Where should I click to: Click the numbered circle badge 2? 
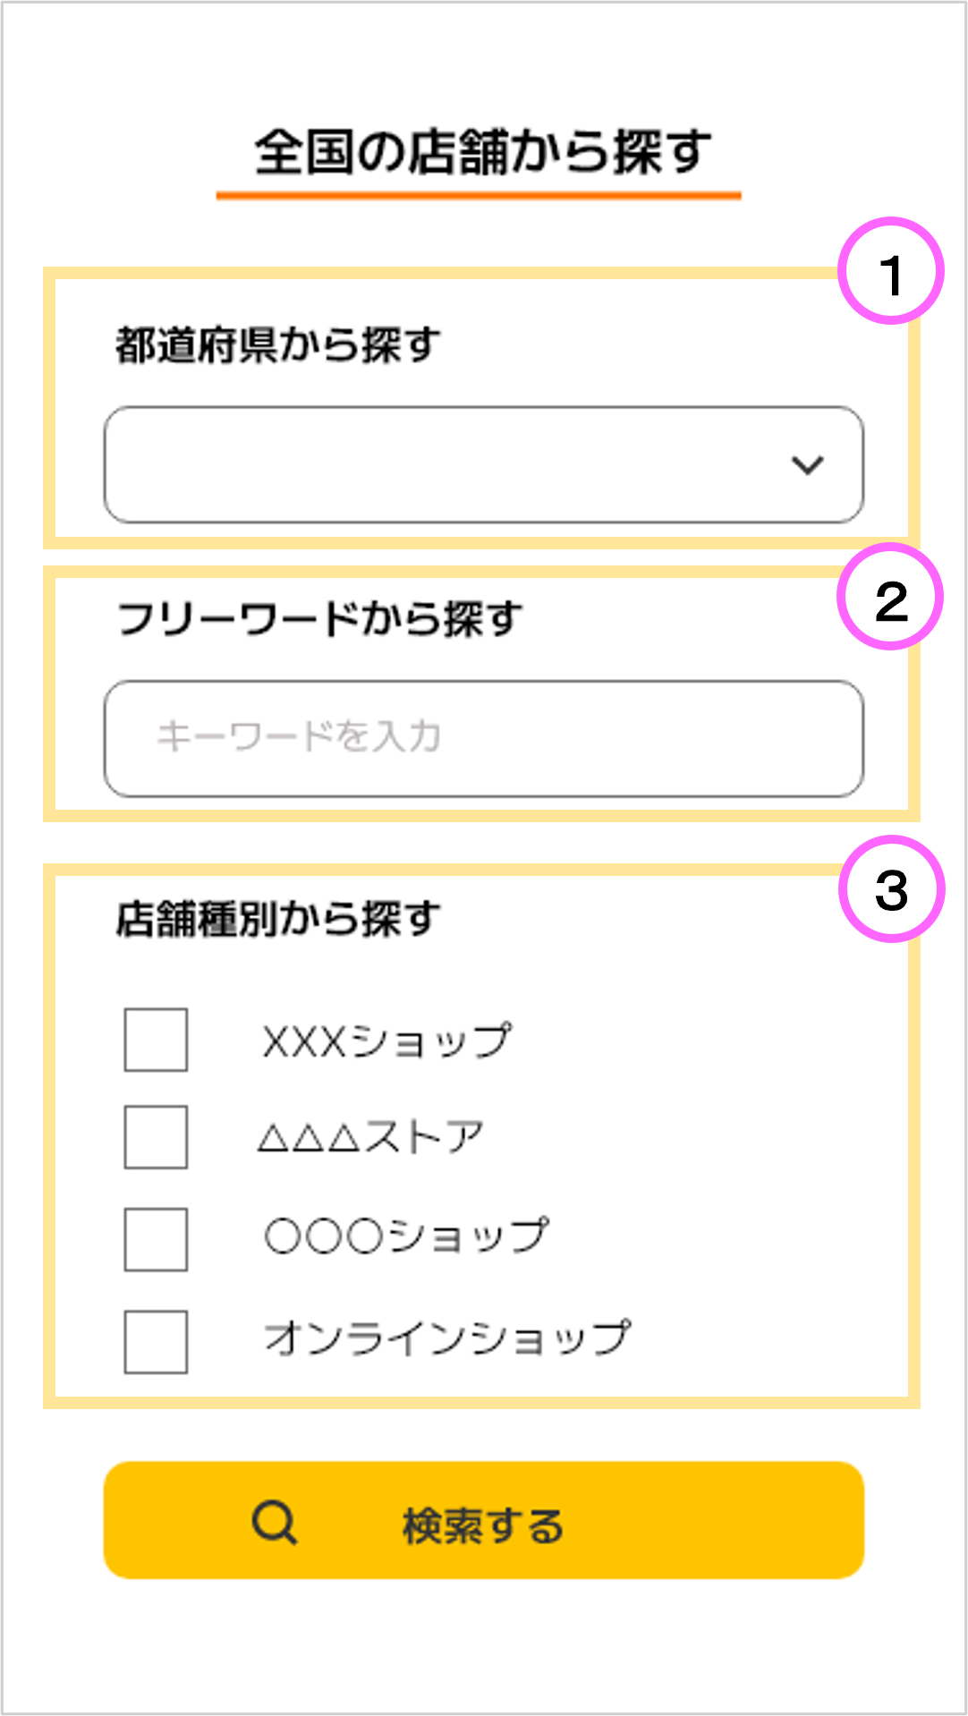(890, 597)
